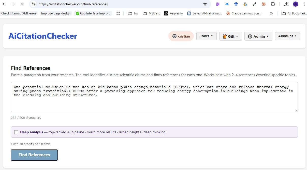The height and width of the screenshot is (170, 307).
Task: Show more bookmarks with the double chevron
Action: pos(271,13)
